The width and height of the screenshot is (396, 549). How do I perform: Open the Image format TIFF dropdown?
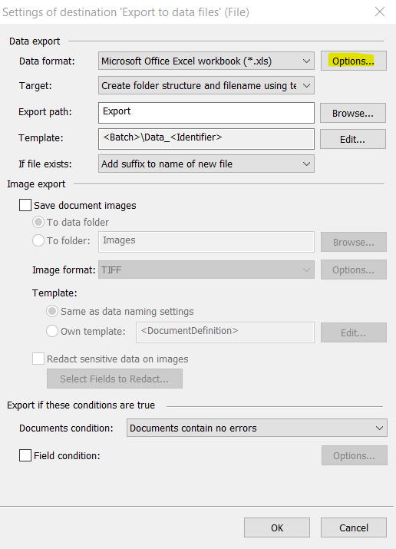[x=206, y=270]
